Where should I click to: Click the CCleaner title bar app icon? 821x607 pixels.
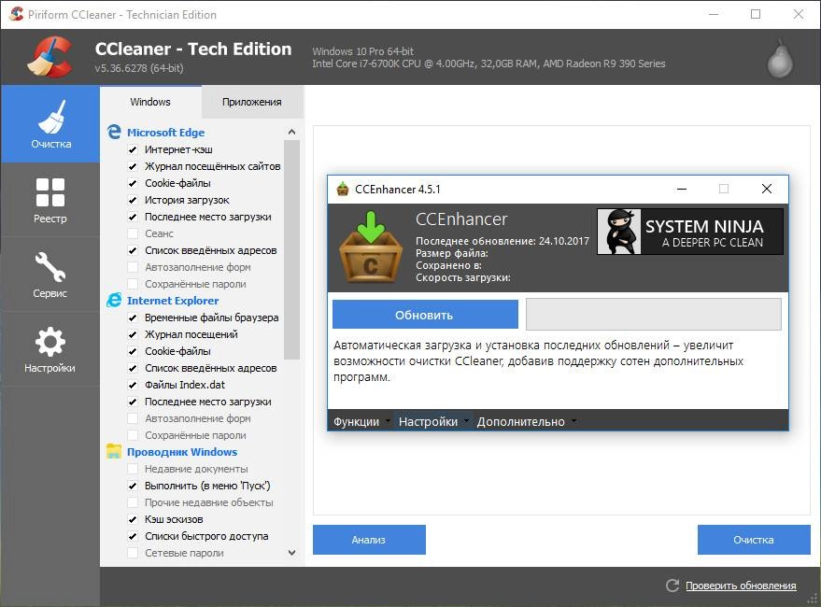click(16, 14)
